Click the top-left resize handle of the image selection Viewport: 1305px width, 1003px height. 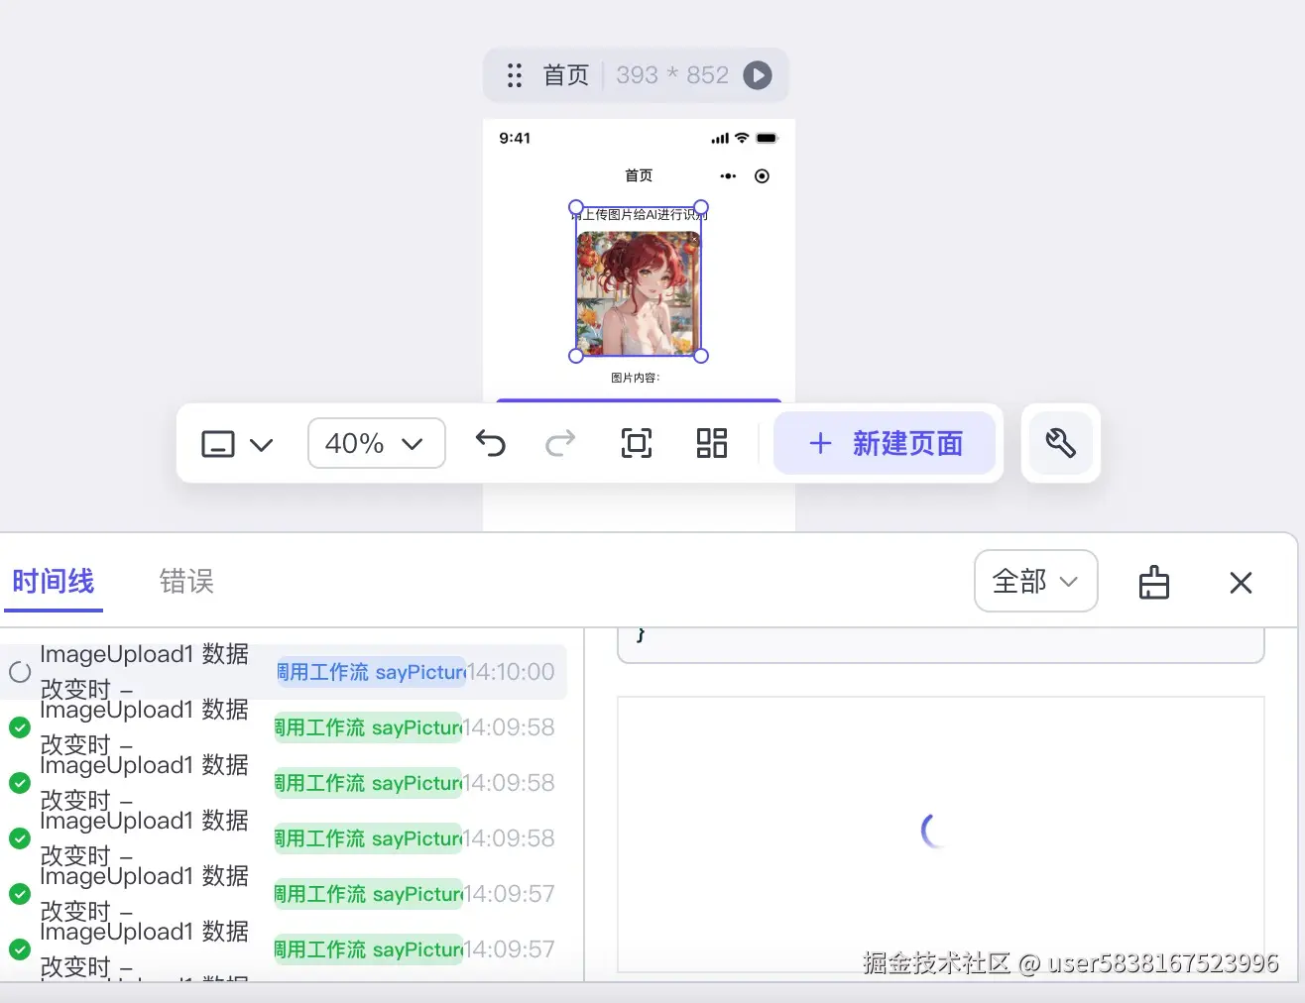[x=576, y=207]
